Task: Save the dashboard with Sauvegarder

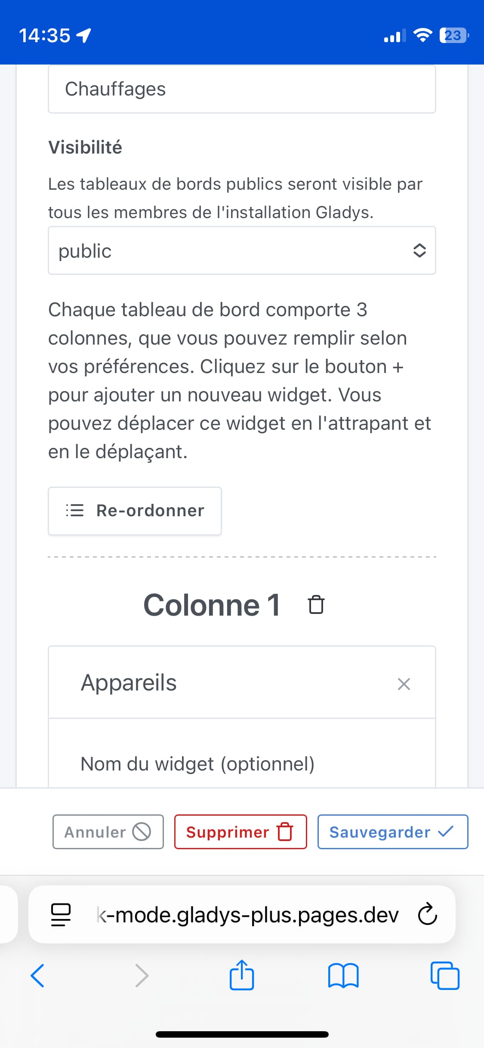Action: 392,832
